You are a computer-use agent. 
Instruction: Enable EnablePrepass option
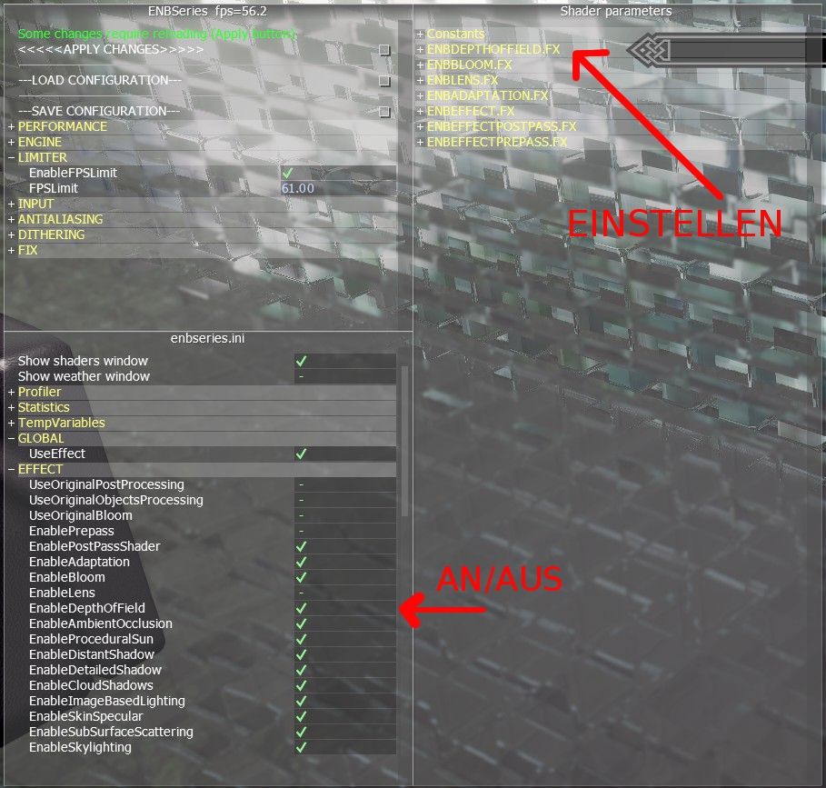click(x=302, y=531)
